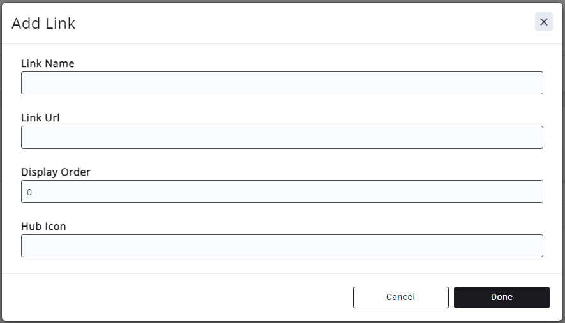Viewport: 565px width, 323px height.
Task: Click the Link Name label
Action: tap(48, 64)
